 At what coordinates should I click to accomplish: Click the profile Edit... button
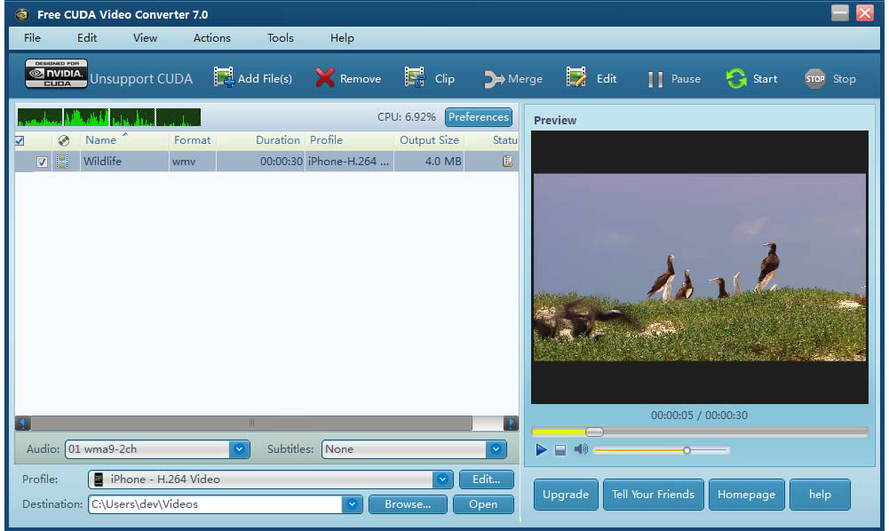tap(487, 479)
